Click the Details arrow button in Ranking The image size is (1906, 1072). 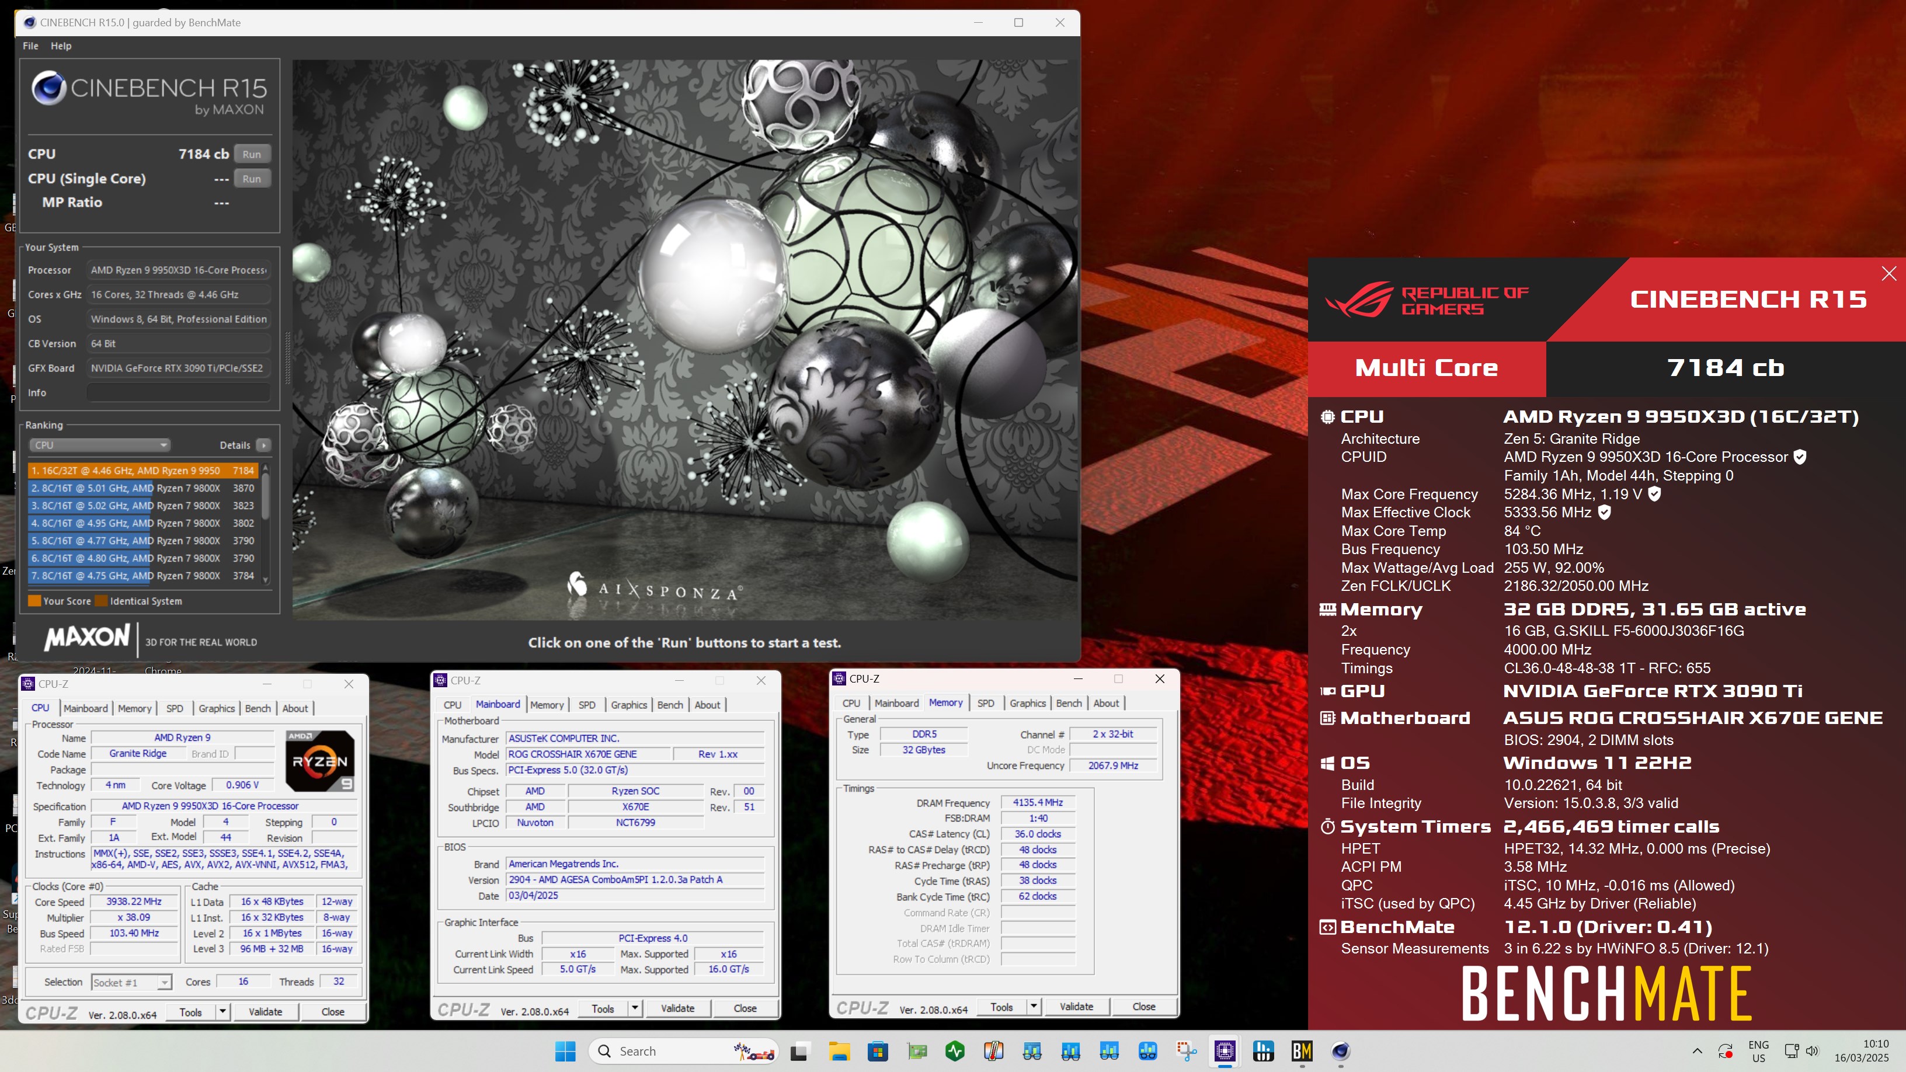pyautogui.click(x=263, y=445)
